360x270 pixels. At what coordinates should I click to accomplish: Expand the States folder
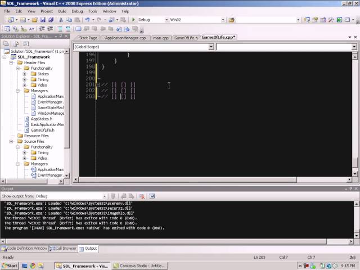(24, 74)
